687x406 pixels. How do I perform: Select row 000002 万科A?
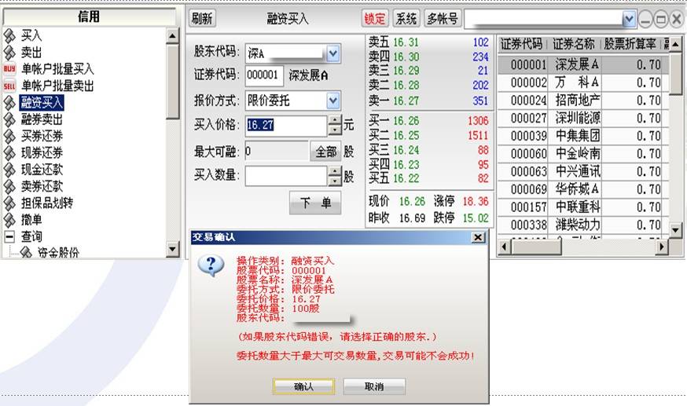[583, 82]
